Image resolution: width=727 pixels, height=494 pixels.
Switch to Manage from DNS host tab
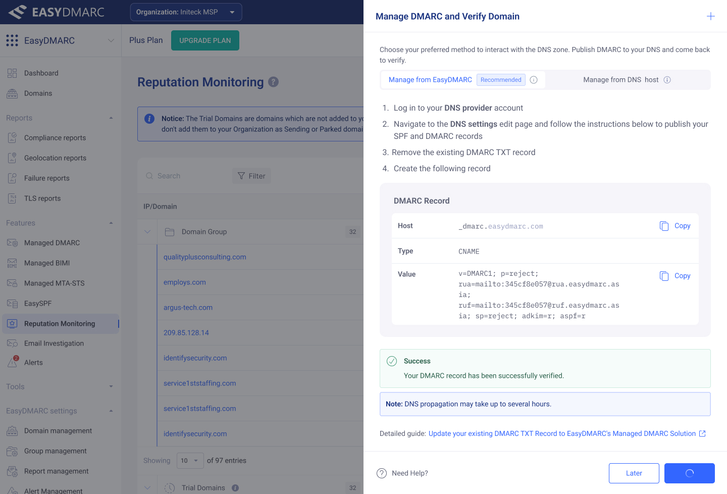click(627, 80)
